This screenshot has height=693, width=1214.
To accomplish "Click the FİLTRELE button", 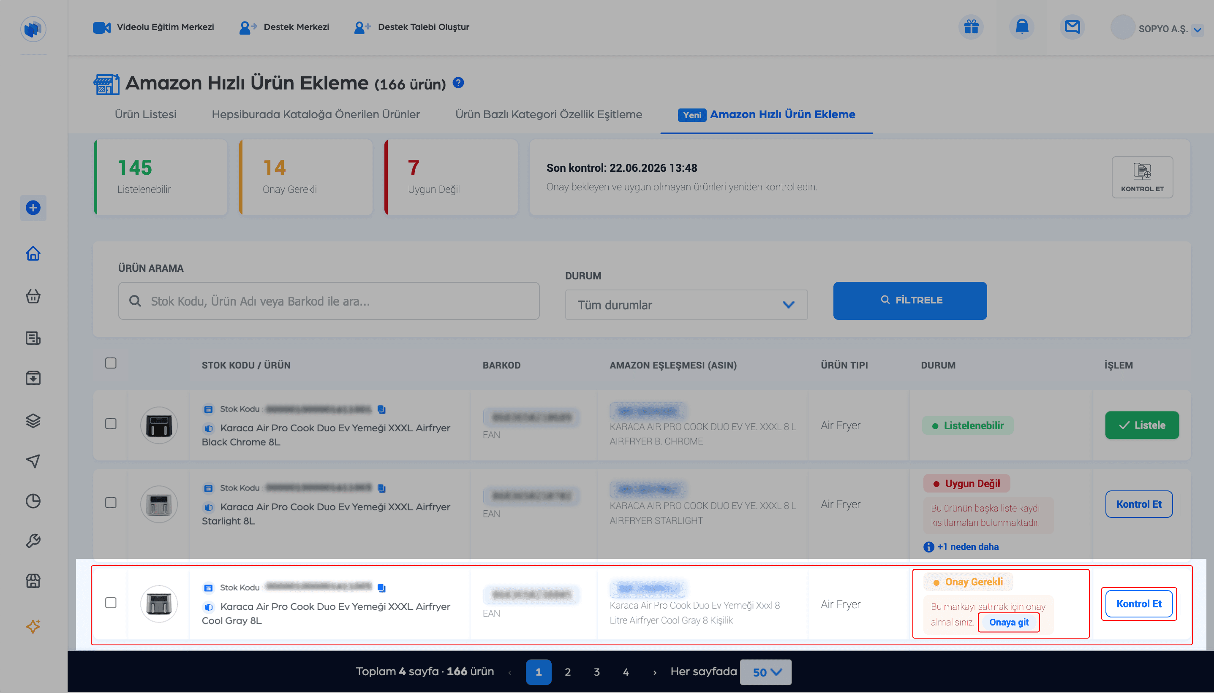I will coord(910,301).
